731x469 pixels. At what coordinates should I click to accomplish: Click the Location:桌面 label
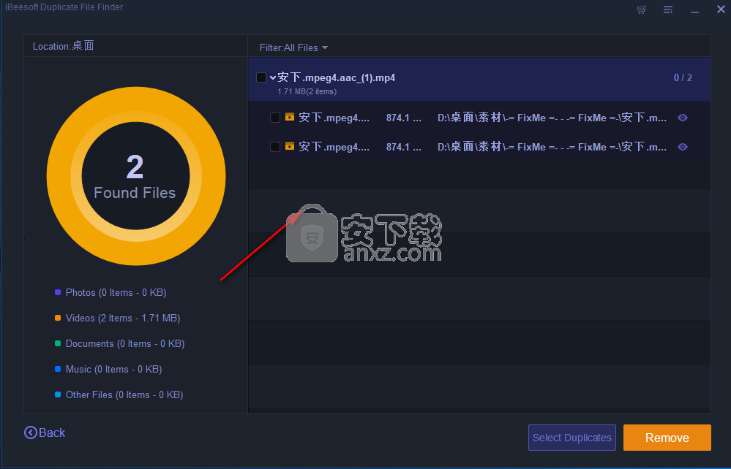64,46
